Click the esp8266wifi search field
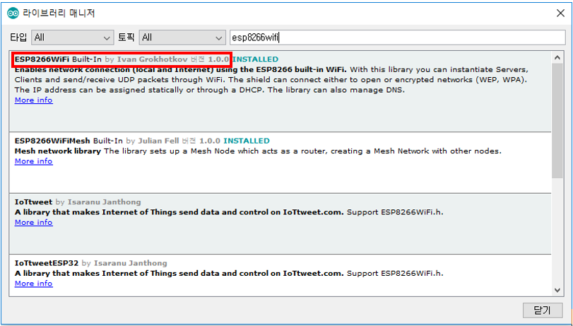Viewport: 573px width, 326px height. point(397,37)
